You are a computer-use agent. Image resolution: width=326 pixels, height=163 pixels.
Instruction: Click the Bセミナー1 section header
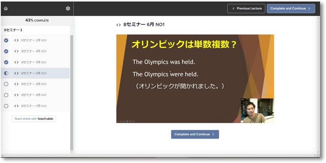pyautogui.click(x=14, y=30)
